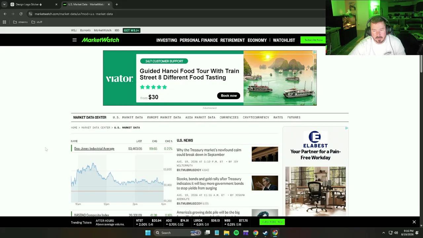Screen dimensions: 423x238
Task: Show hidden system tray icons
Action: 383,233
